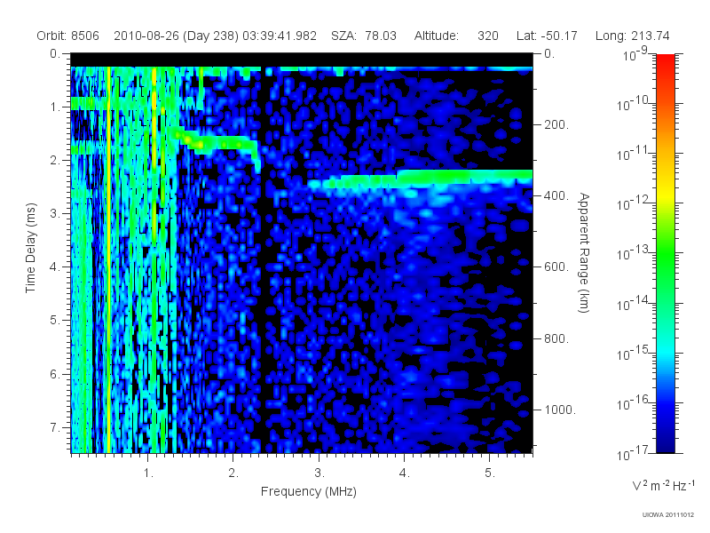Click the red top of the colorbar
Viewport: 710px width, 533px height.
click(x=665, y=61)
